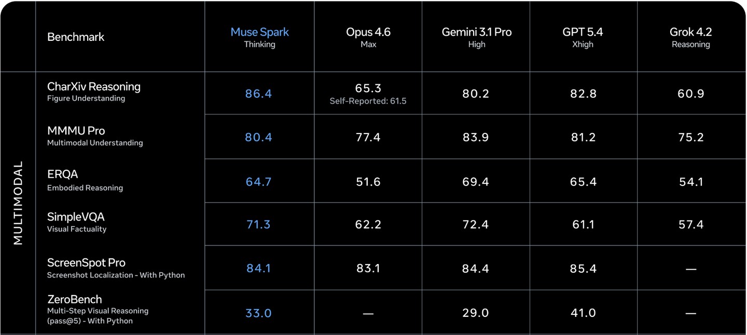Click the vertical MULTIMODAL category label

(x=18, y=202)
